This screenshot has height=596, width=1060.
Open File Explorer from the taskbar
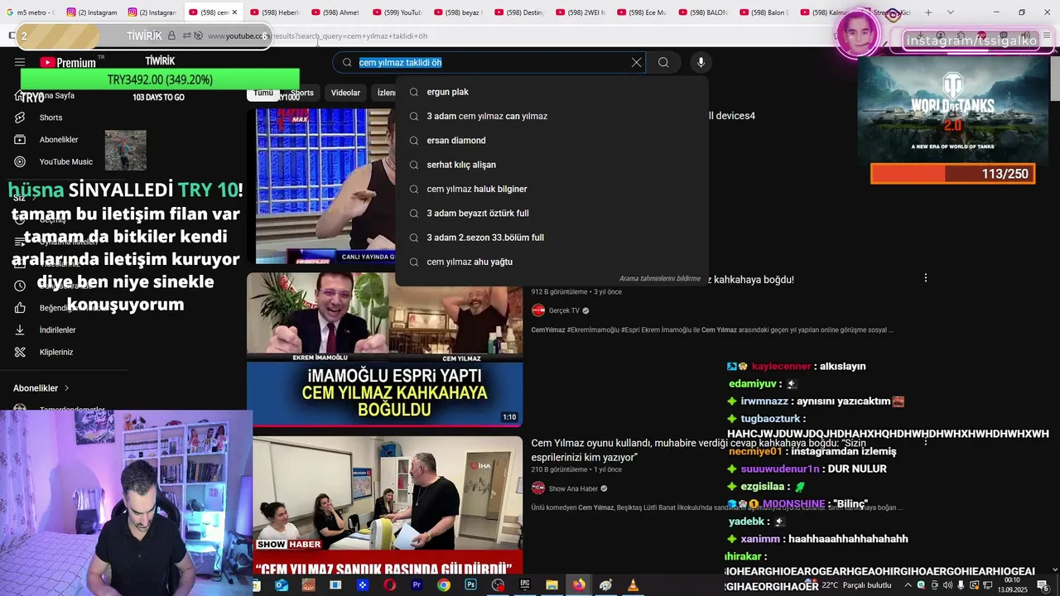(552, 585)
